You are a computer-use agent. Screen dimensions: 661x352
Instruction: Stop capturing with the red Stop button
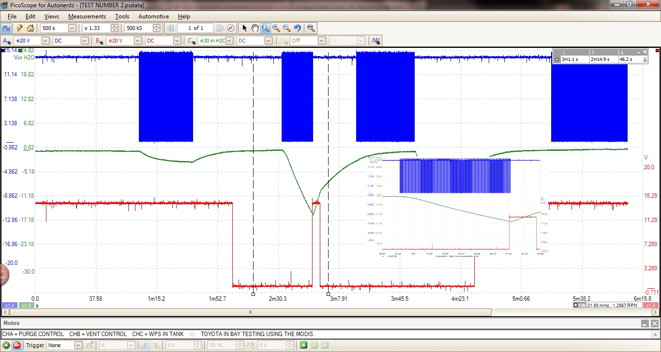[x=16, y=345]
